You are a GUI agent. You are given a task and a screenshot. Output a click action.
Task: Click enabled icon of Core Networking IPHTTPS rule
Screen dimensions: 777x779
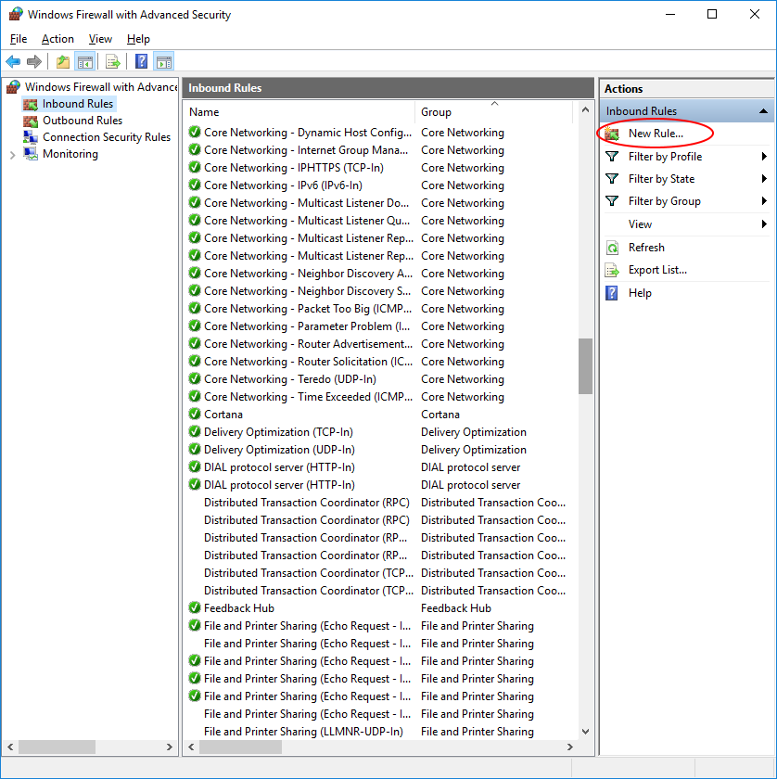(x=195, y=168)
